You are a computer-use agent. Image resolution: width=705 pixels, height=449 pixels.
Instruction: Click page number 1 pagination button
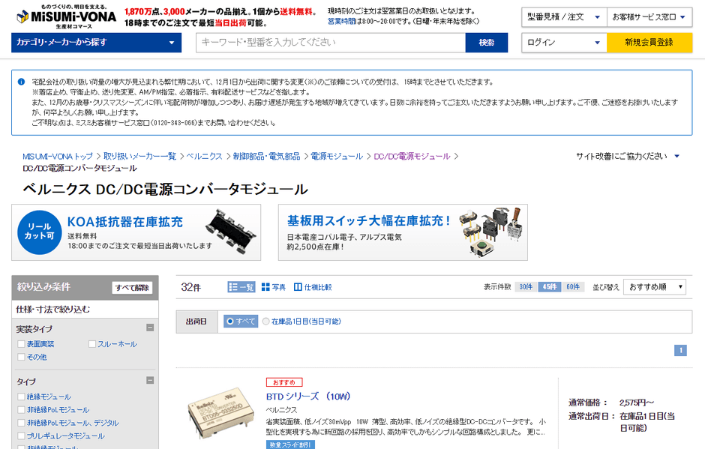[680, 350]
